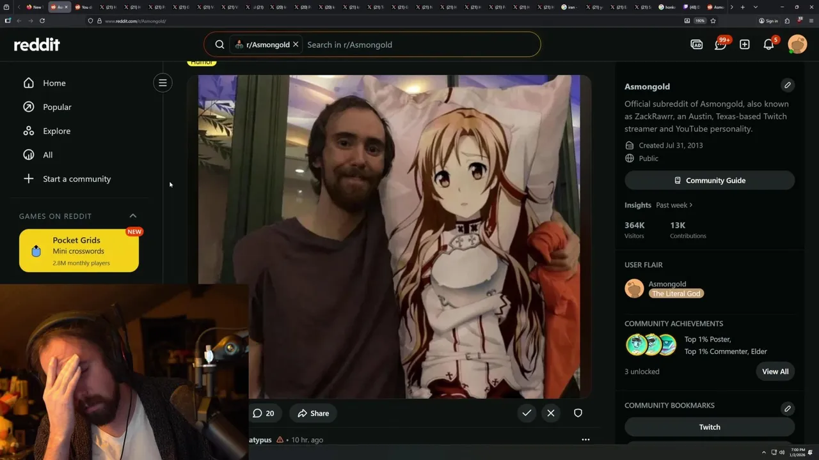
Task: Open next post's three-dot menu
Action: click(585, 440)
